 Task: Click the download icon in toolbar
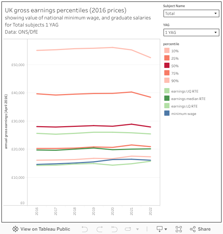[x=160, y=229]
